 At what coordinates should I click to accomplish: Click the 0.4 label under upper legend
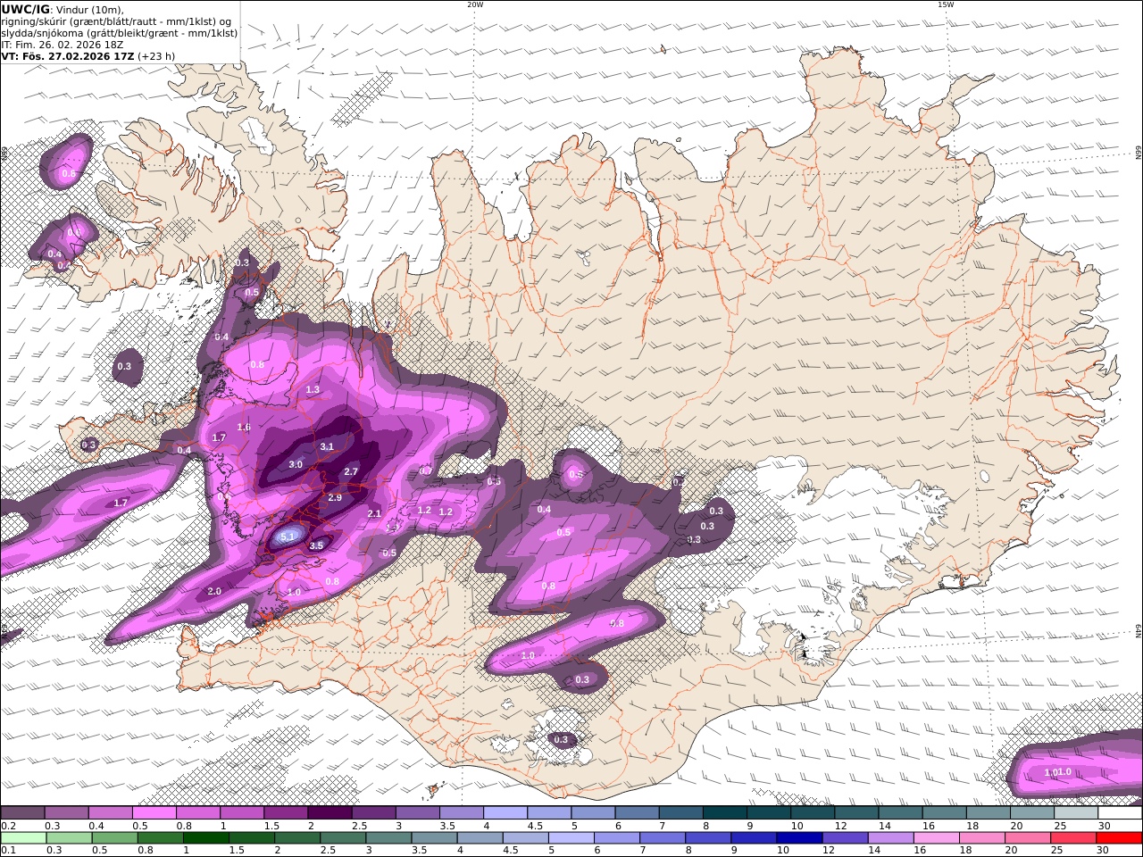click(96, 826)
